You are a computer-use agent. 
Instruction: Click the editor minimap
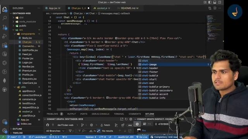click(x=214, y=28)
